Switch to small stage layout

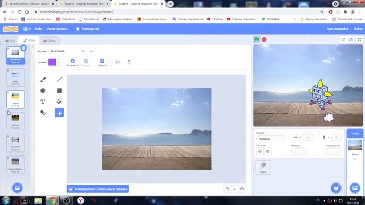[x=343, y=39]
